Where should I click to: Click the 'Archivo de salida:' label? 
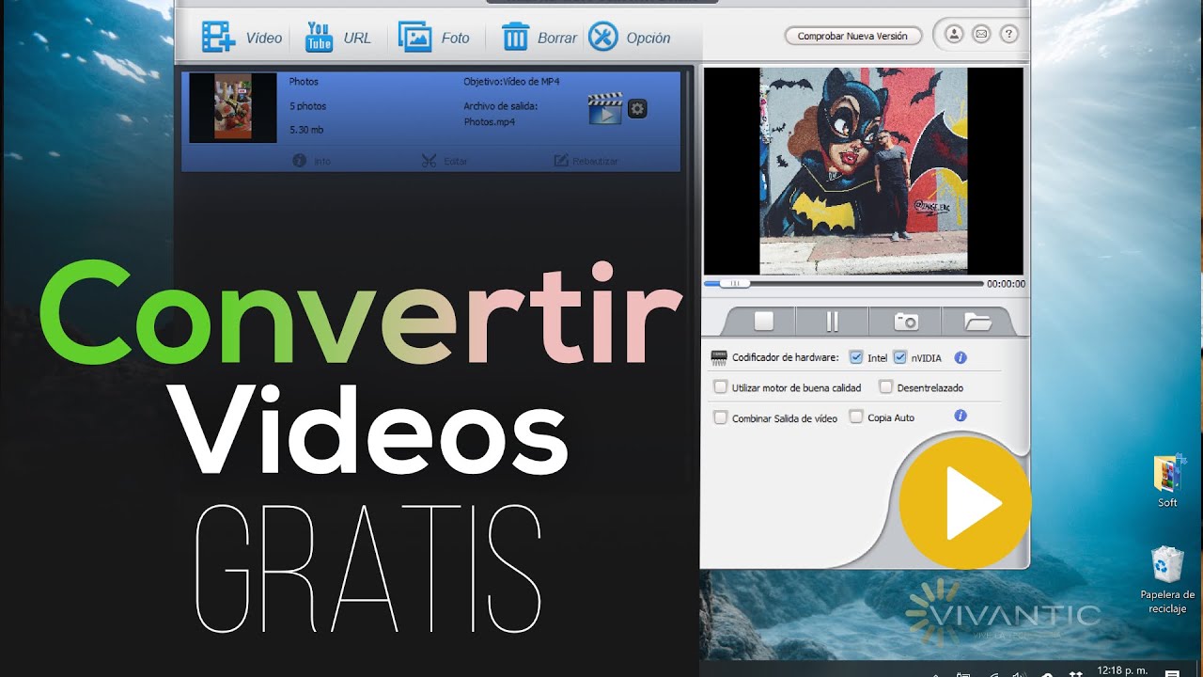pyautogui.click(x=501, y=106)
